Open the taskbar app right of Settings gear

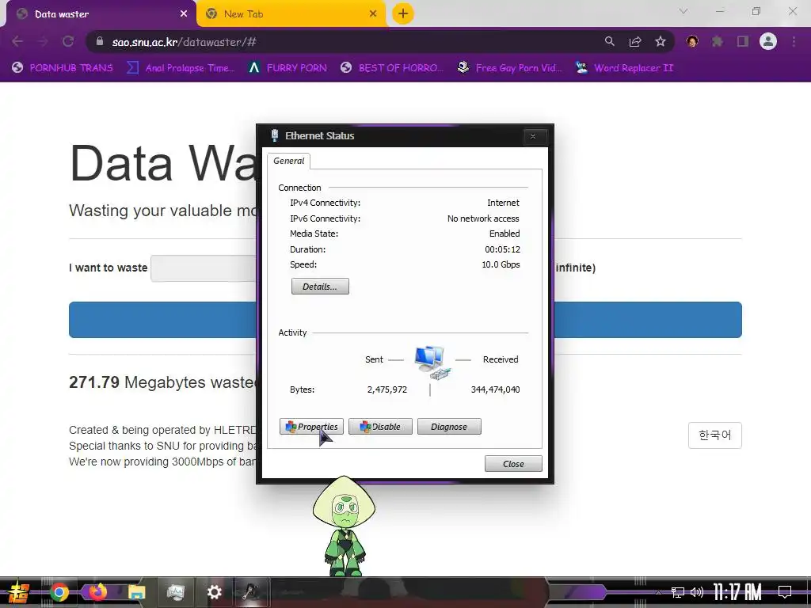(251, 592)
